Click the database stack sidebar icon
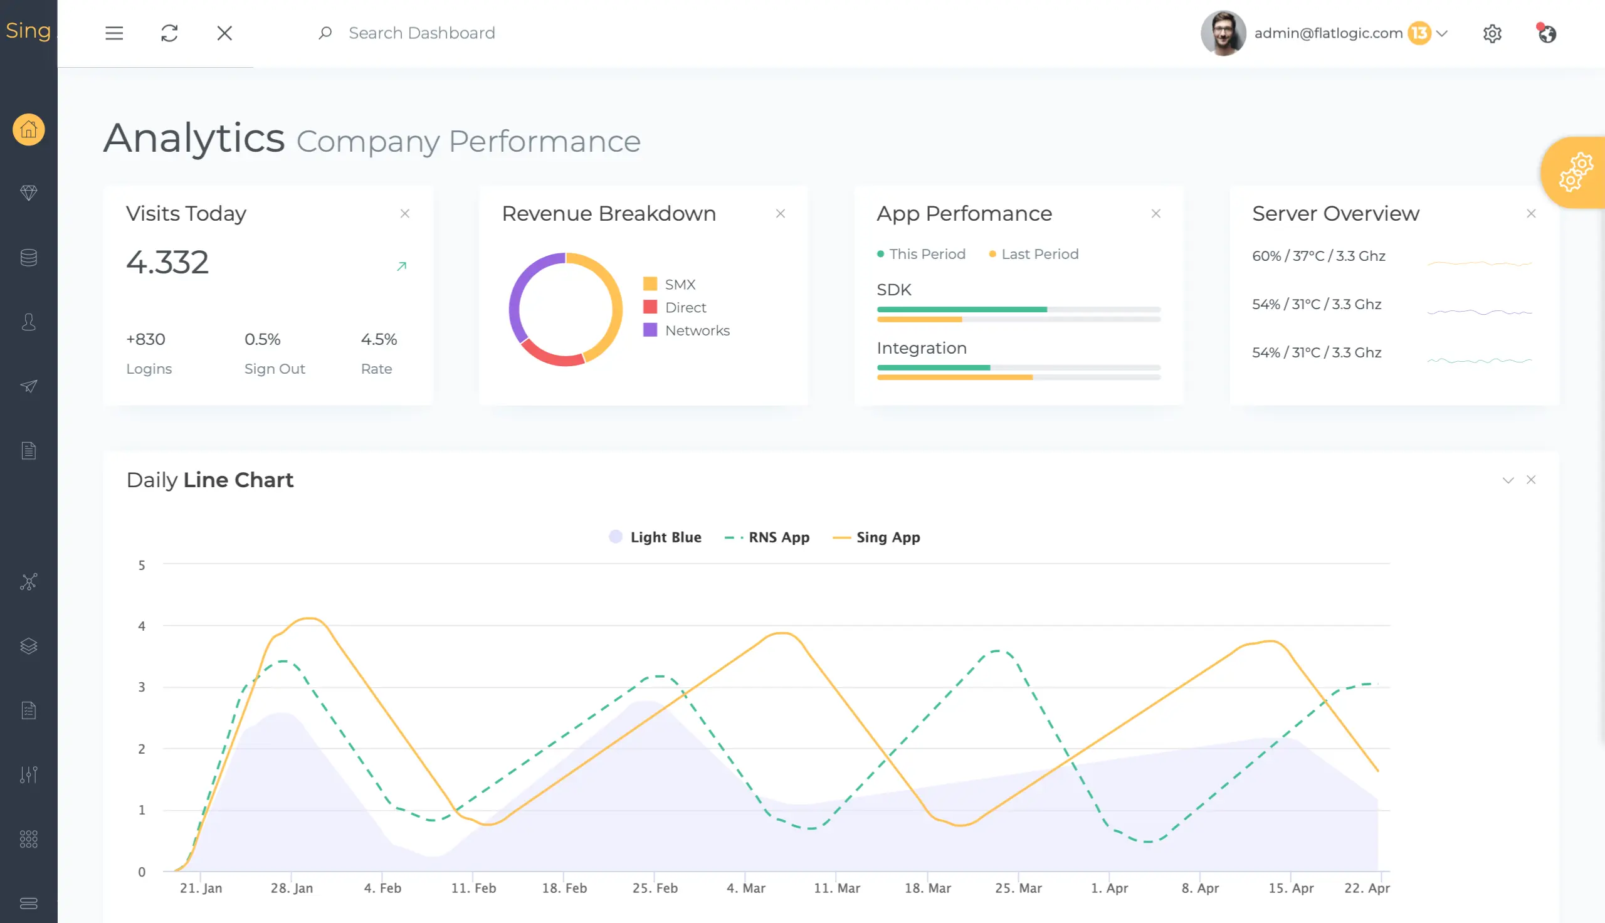 28,257
